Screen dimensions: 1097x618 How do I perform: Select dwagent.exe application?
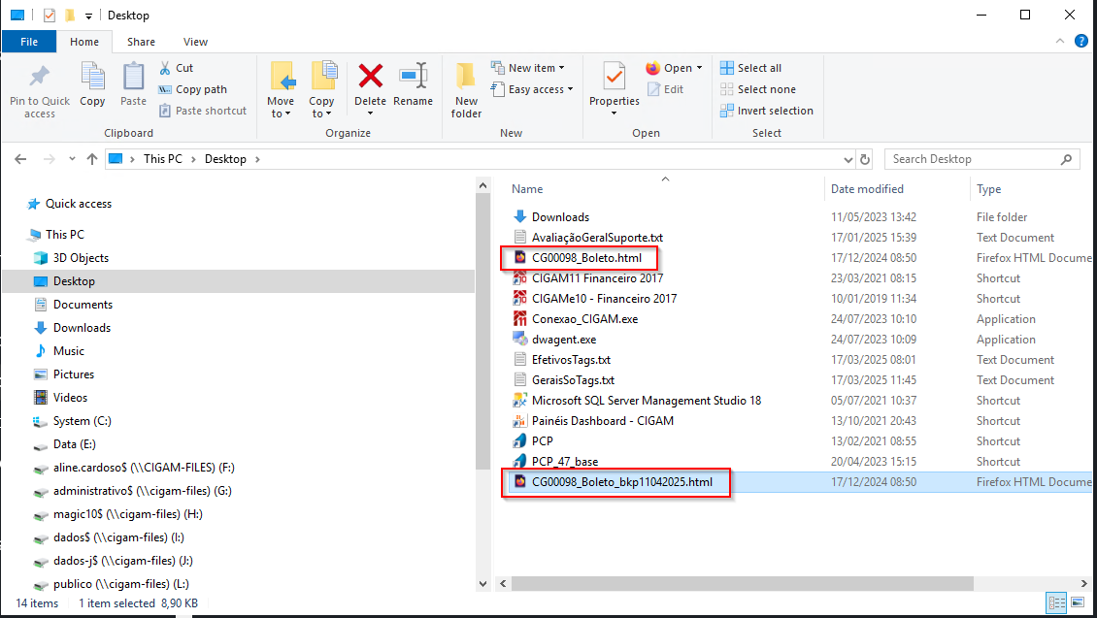point(564,339)
